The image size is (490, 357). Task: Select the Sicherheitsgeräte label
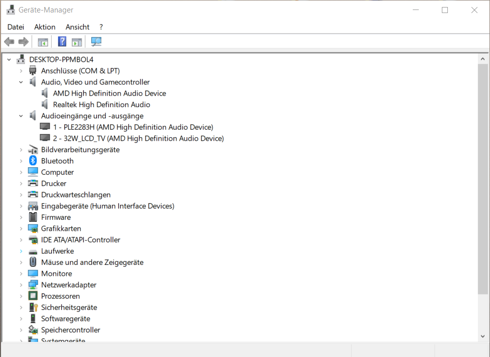[69, 307]
